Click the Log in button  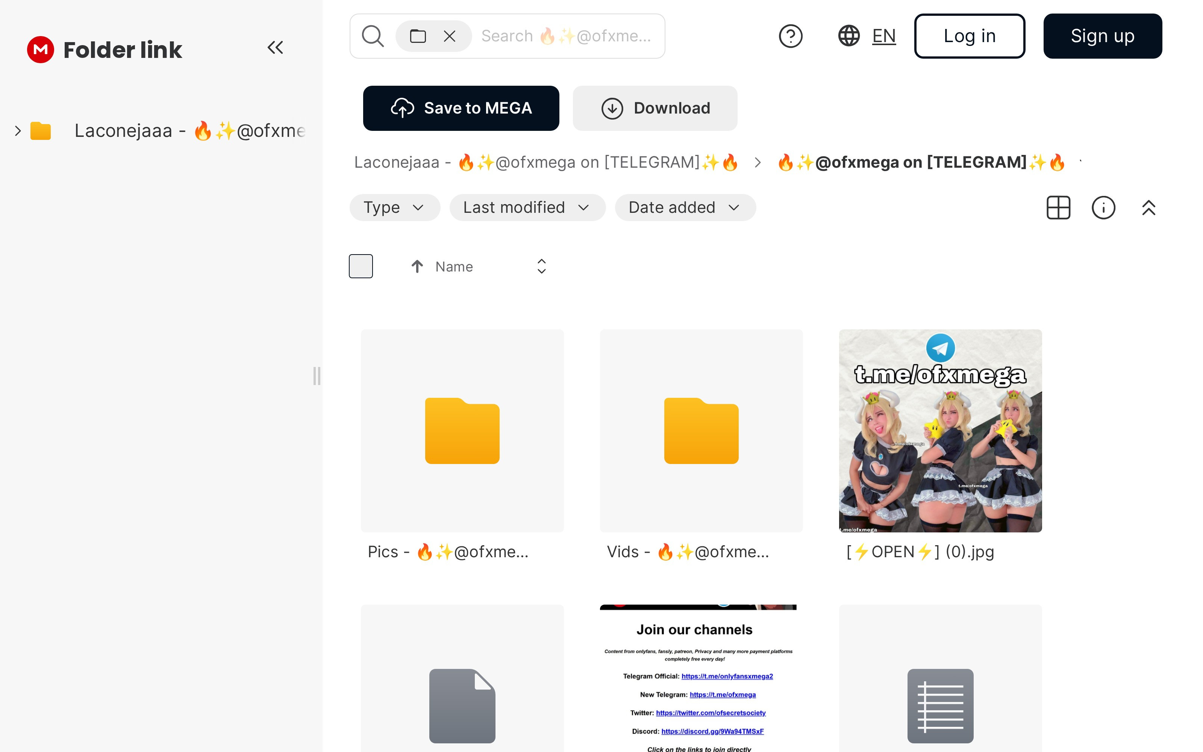coord(970,36)
